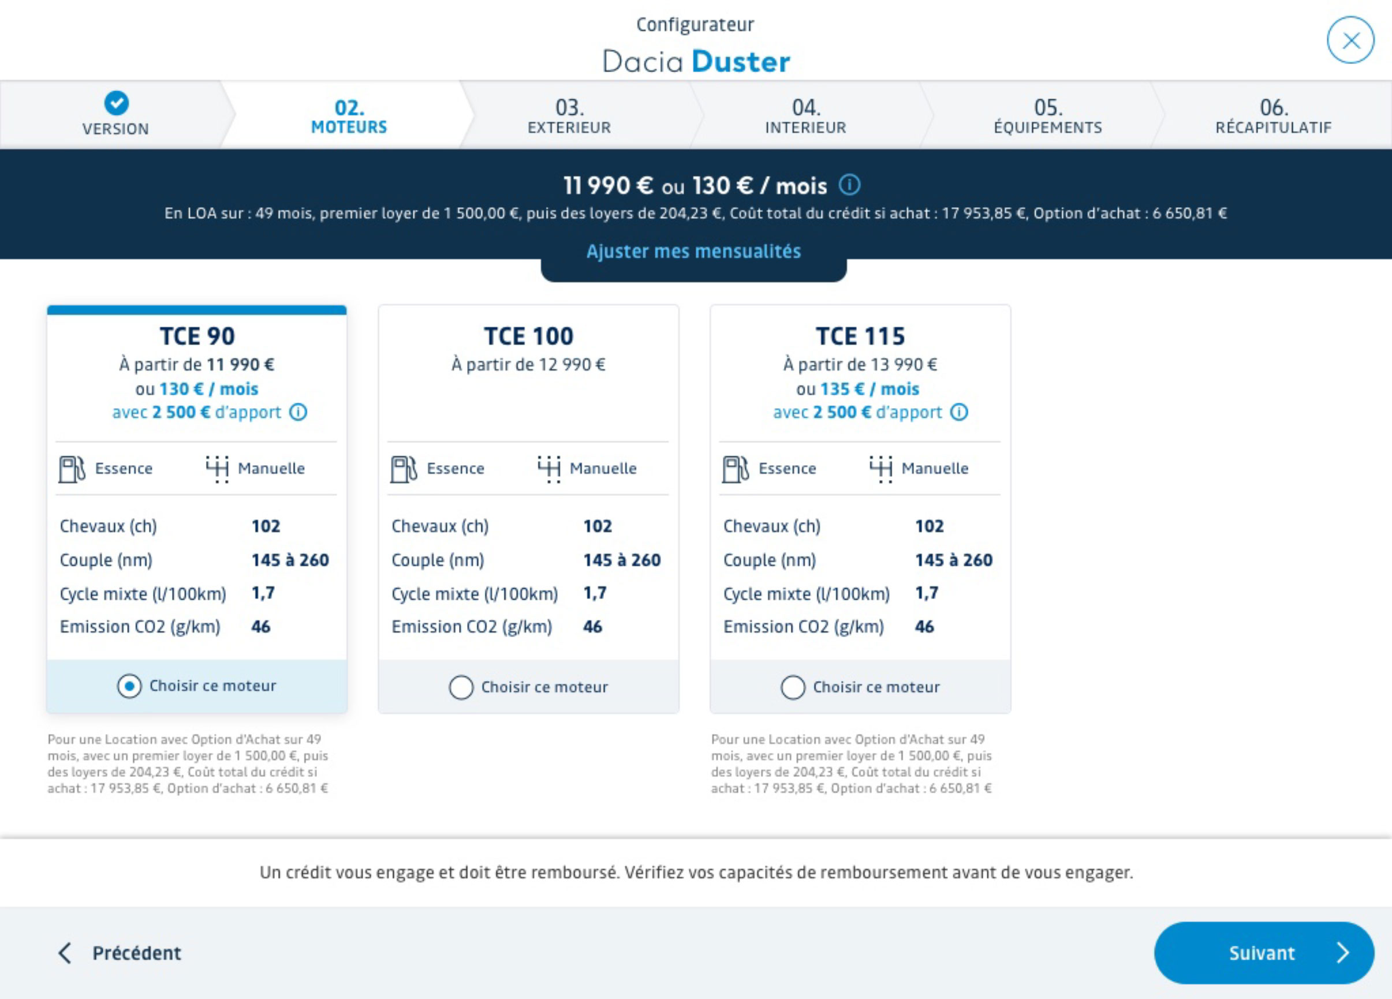This screenshot has width=1392, height=999.
Task: Select the TCE 115 engine radio button
Action: point(793,687)
